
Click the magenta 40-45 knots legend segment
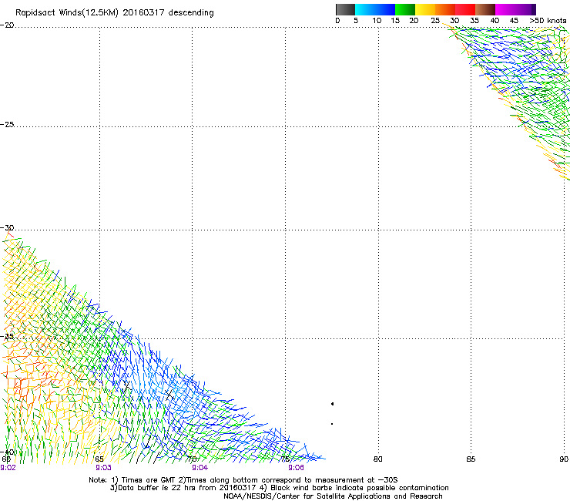click(505, 9)
